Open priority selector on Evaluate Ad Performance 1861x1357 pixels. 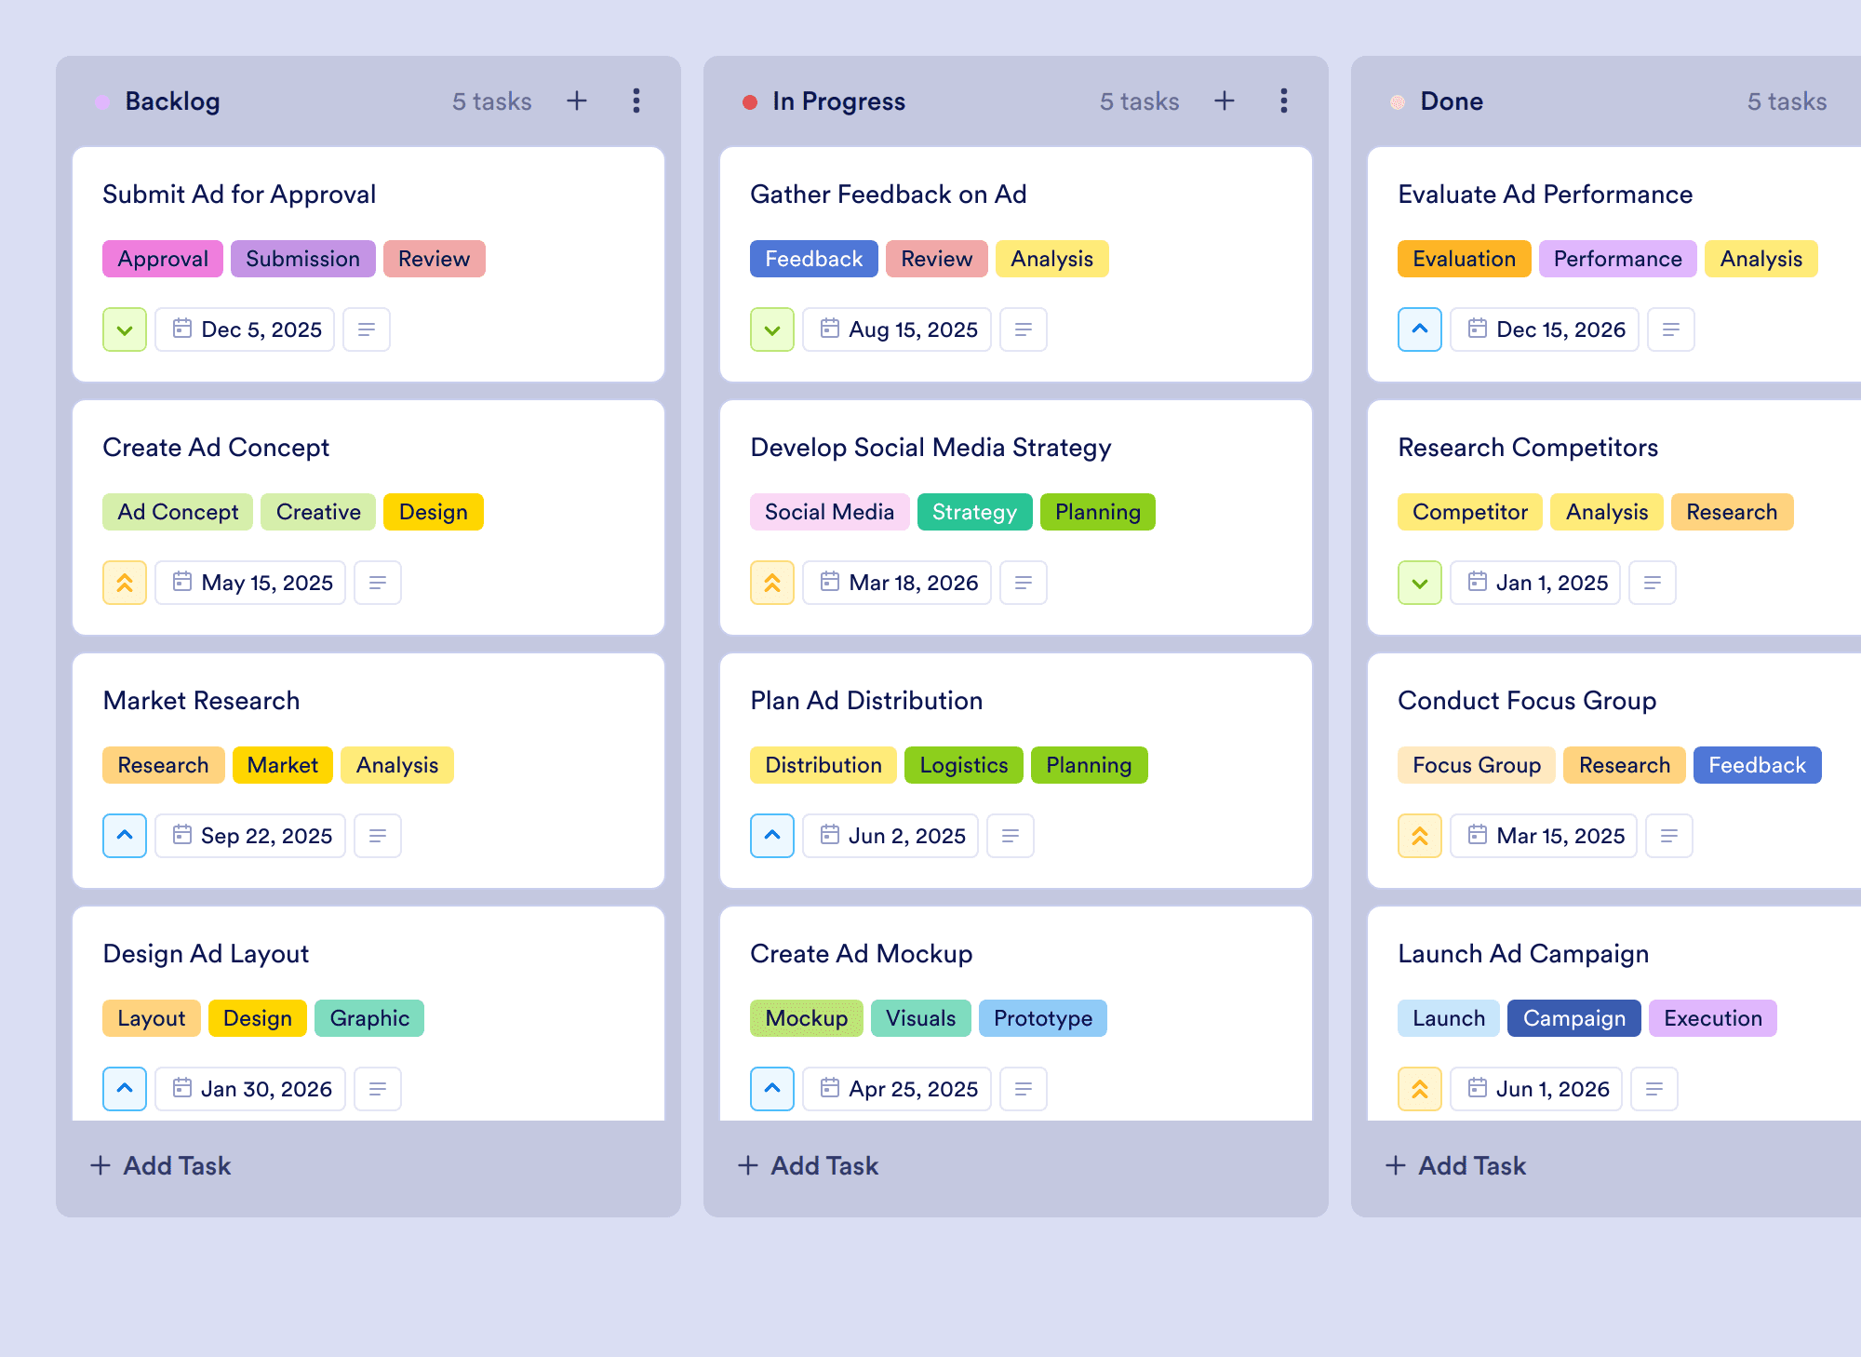coord(1420,329)
